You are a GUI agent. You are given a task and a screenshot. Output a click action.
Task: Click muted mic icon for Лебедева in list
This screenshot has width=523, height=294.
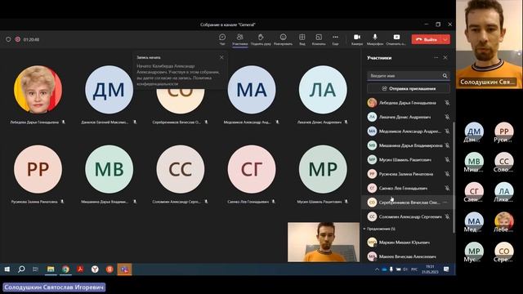coord(447,103)
